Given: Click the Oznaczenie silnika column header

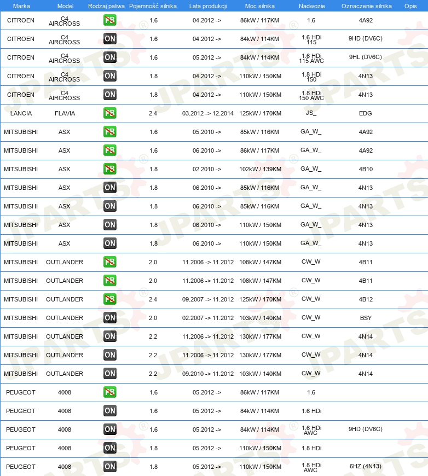Looking at the screenshot, I should pos(366,6).
